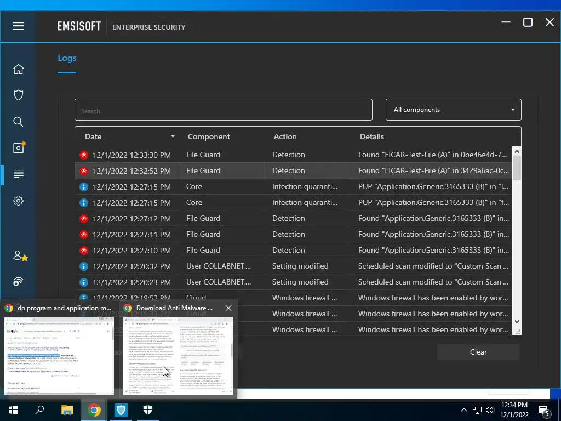The image size is (561, 421).
Task: Open the network icon in system tray
Action: 477,410
